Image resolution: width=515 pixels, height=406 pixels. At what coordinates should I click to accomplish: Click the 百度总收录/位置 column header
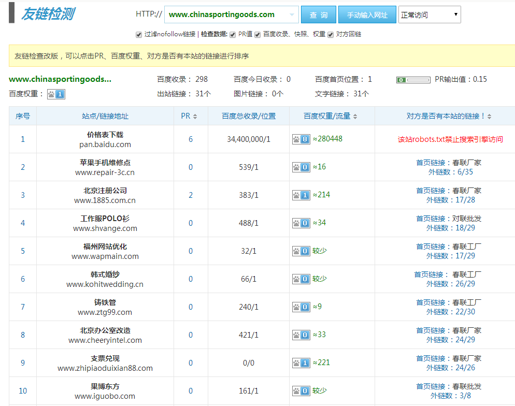249,117
